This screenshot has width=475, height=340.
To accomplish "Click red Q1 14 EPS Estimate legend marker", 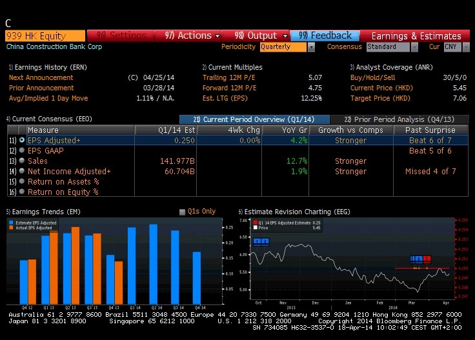I will pyautogui.click(x=256, y=223).
